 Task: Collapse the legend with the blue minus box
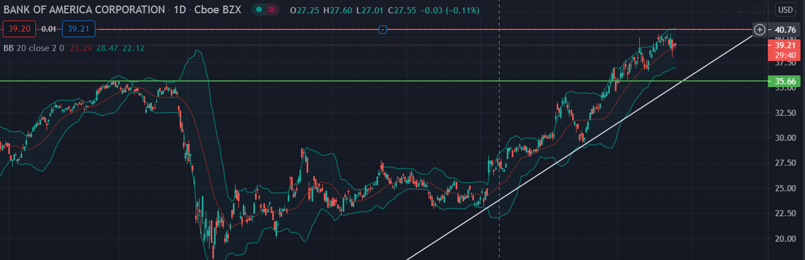pyautogui.click(x=383, y=29)
